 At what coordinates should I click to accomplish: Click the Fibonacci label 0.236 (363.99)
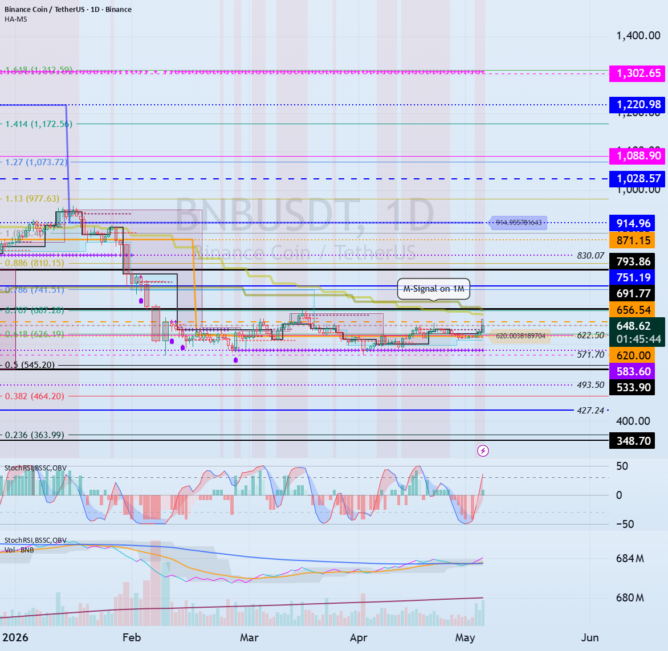35,435
